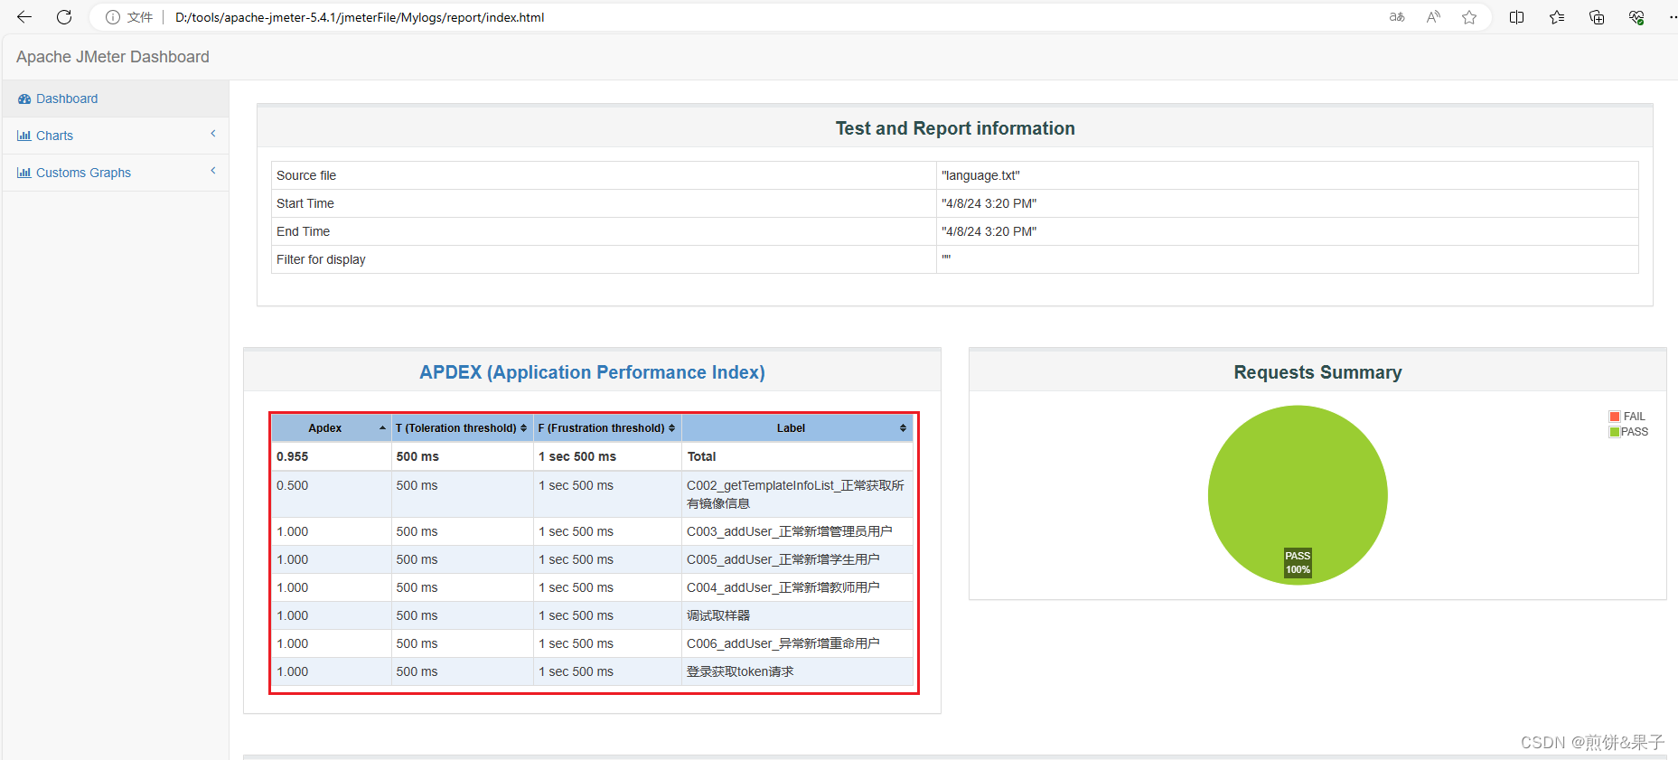The image size is (1678, 760).
Task: Go back with browser back arrow
Action: (x=24, y=17)
